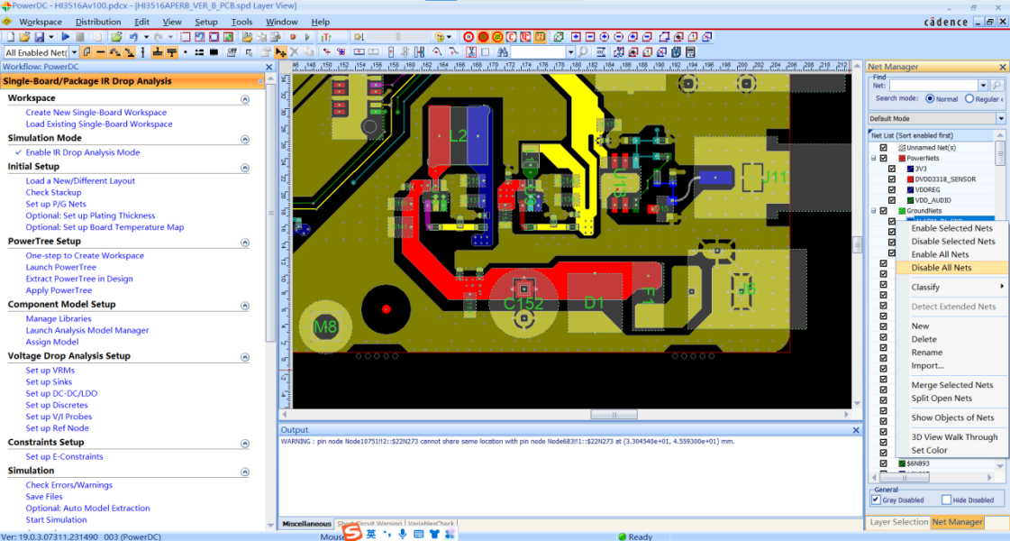
Task: Click the red circle C icon
Action: pyautogui.click(x=512, y=37)
